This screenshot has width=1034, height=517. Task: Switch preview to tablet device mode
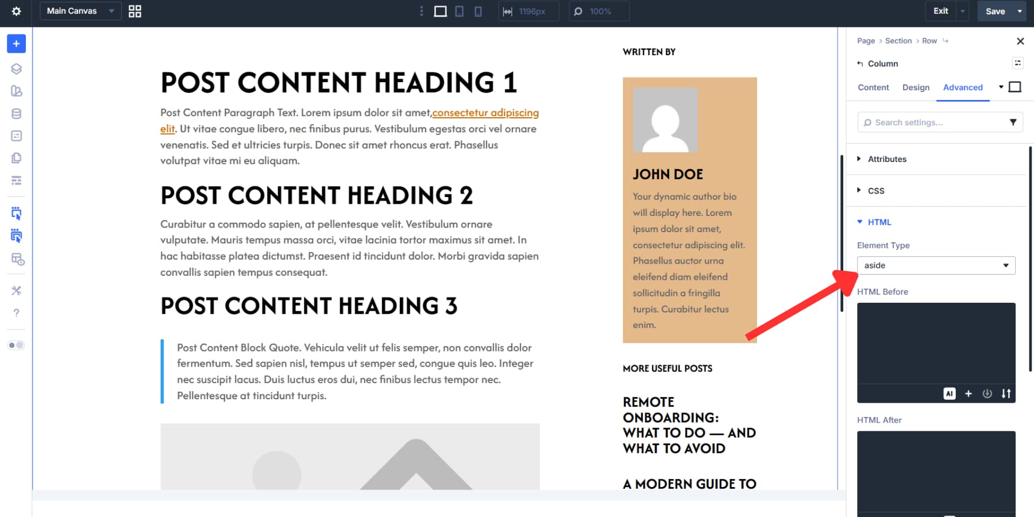click(459, 11)
